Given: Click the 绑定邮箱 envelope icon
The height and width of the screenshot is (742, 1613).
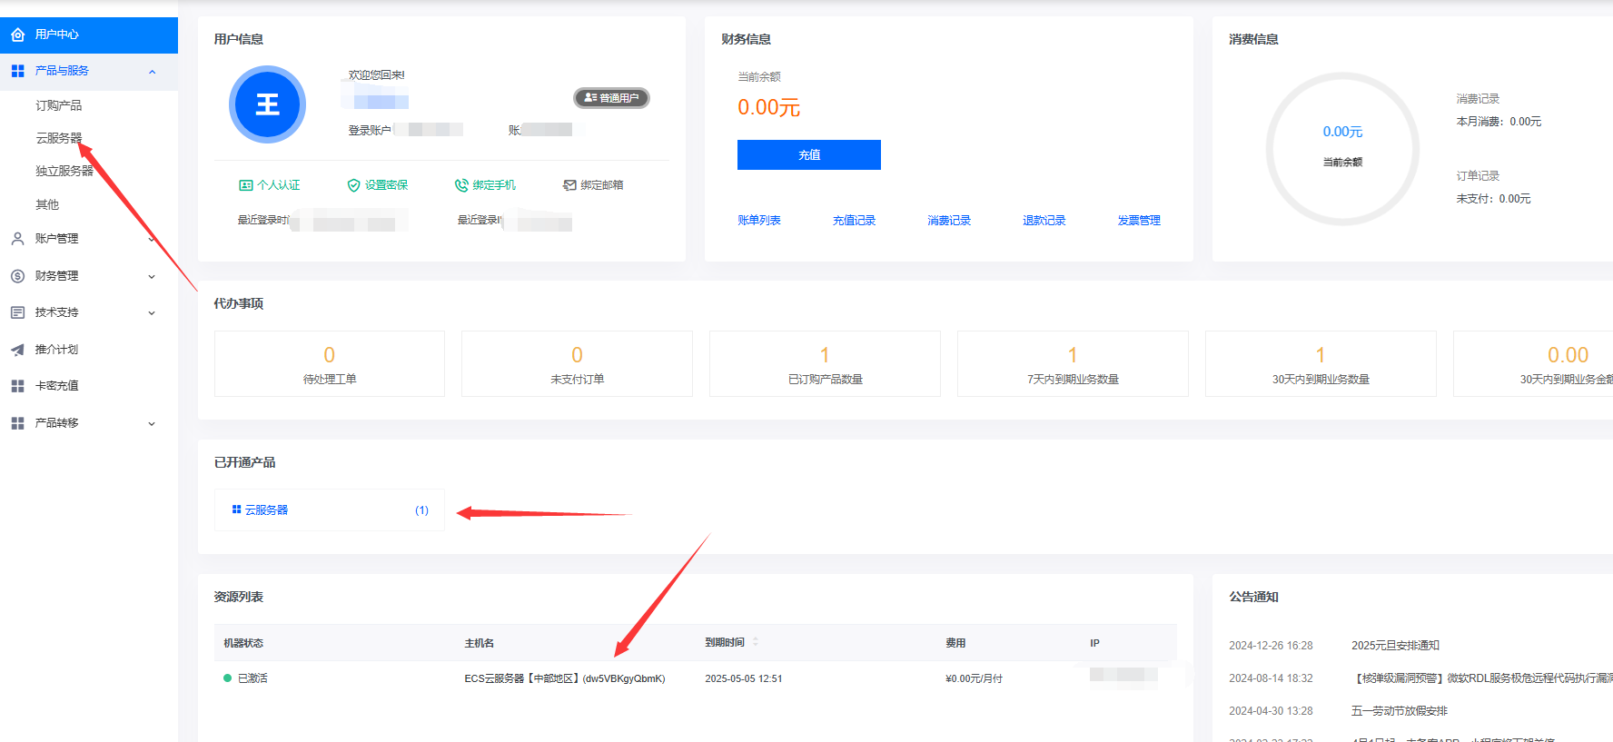Looking at the screenshot, I should click(569, 185).
